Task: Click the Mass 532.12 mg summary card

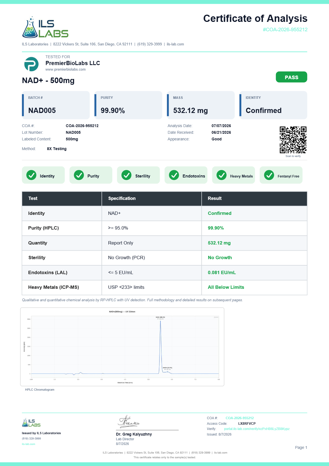Action: click(201, 105)
